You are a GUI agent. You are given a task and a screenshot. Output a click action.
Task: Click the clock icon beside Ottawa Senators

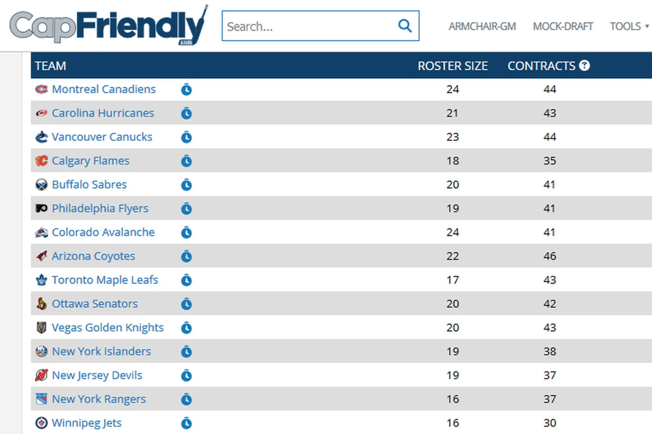[x=186, y=304]
